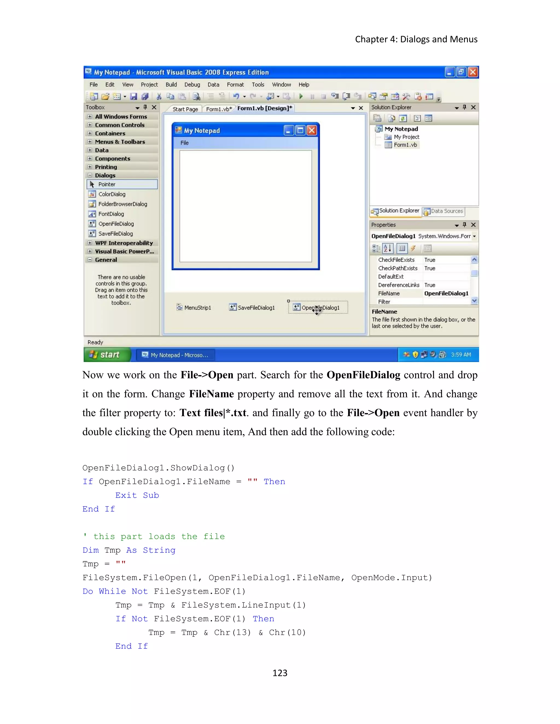Select the OpenFileDialog toolbox control

pos(116,224)
